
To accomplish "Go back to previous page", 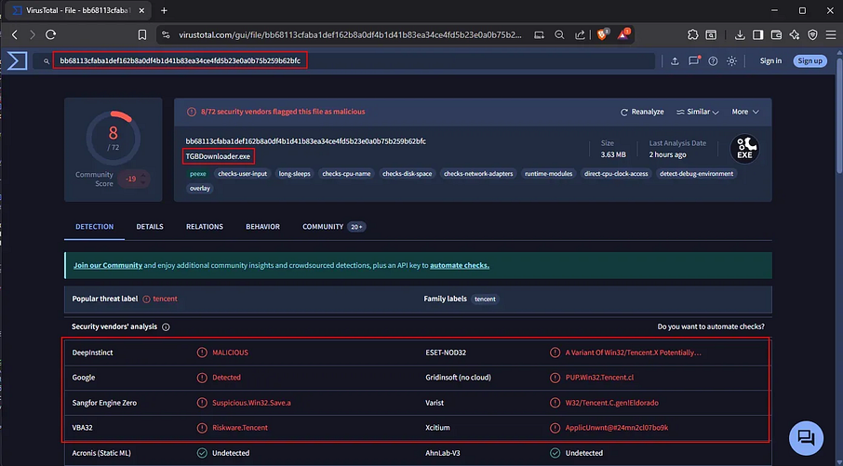I will pos(15,35).
